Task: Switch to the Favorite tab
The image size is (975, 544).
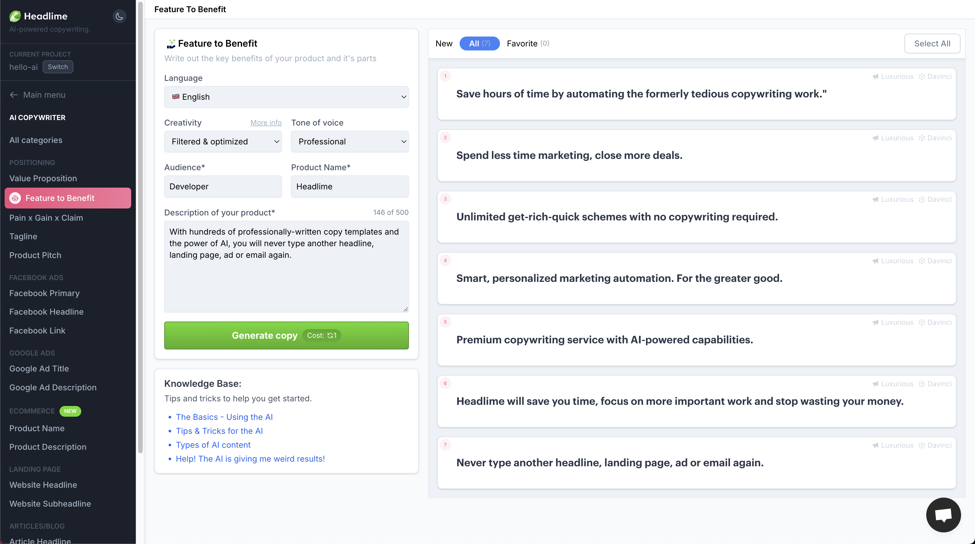Action: tap(528, 43)
